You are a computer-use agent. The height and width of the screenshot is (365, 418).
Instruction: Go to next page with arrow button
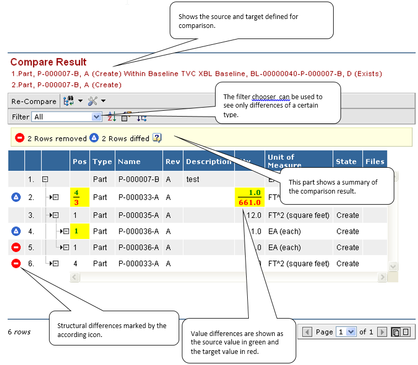click(383, 332)
